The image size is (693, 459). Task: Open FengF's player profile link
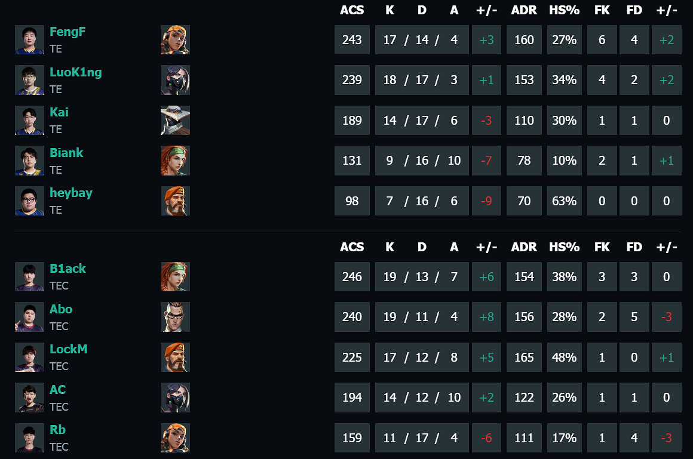[68, 32]
